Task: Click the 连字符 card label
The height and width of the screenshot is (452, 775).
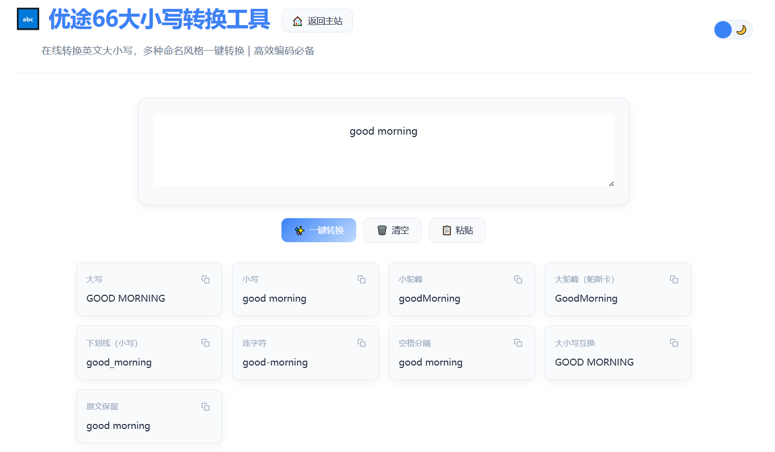Action: point(254,343)
